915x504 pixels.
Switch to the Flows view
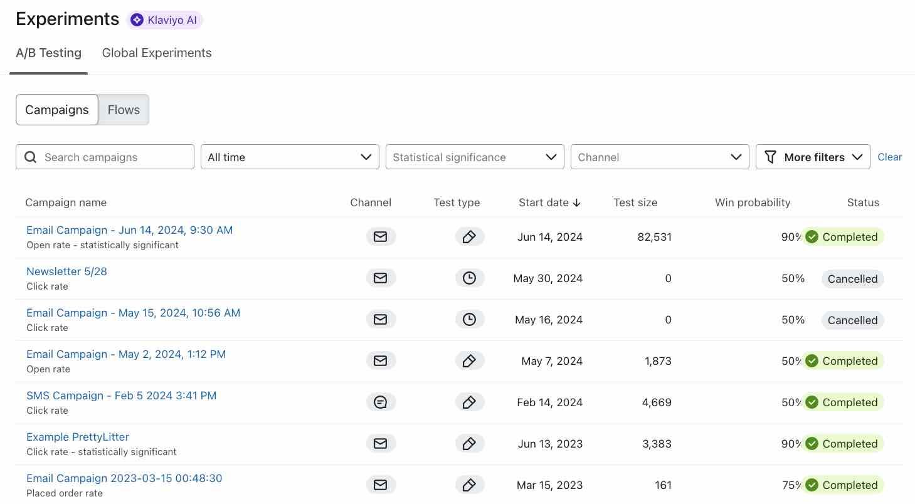(123, 109)
